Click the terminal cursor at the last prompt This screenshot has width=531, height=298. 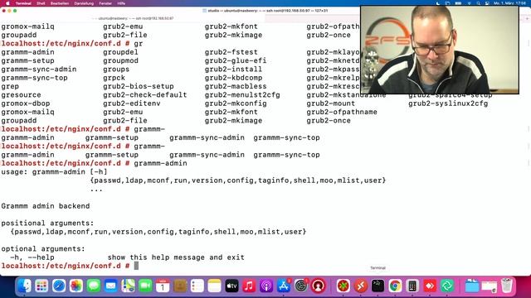136,266
